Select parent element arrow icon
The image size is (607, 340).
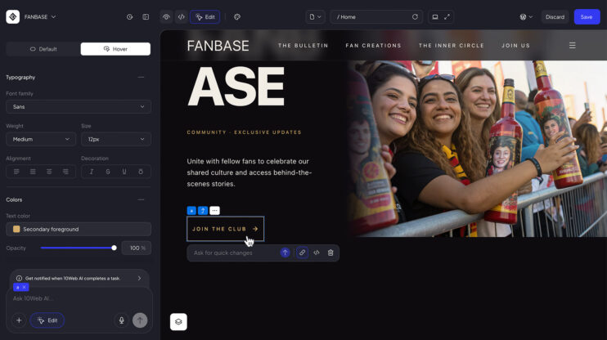[203, 210]
